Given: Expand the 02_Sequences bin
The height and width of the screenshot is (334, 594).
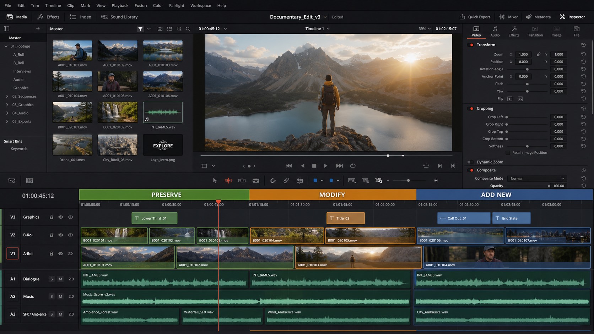Looking at the screenshot, I should pyautogui.click(x=7, y=97).
